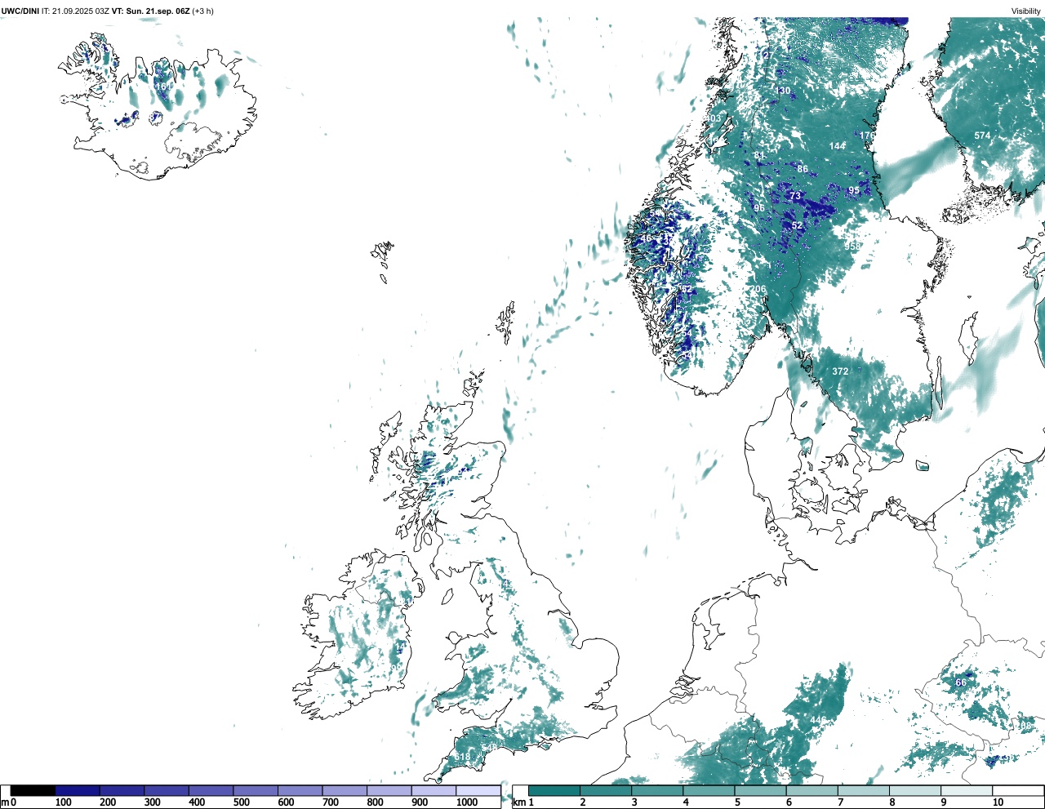
Task: Click the 446 value over Germany
Action: (x=818, y=719)
